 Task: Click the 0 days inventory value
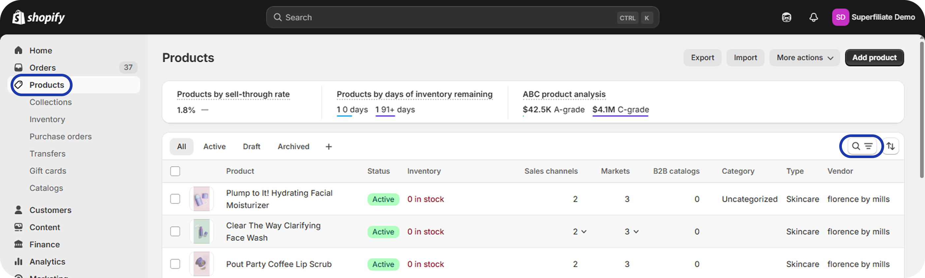coord(352,109)
